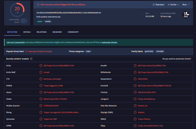Click the McAfee Scanner detection alert icon
This screenshot has height=129, width=196.
point(41,106)
